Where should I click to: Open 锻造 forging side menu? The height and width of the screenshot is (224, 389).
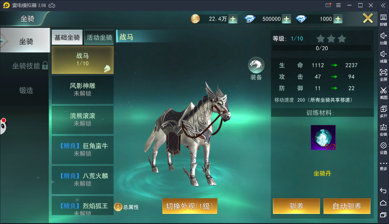point(26,90)
